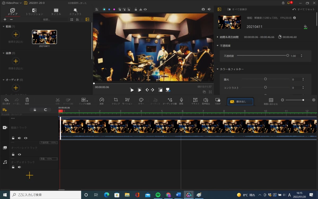Start voice recording with 録音 microphone
The width and height of the screenshot is (318, 199).
181,101
